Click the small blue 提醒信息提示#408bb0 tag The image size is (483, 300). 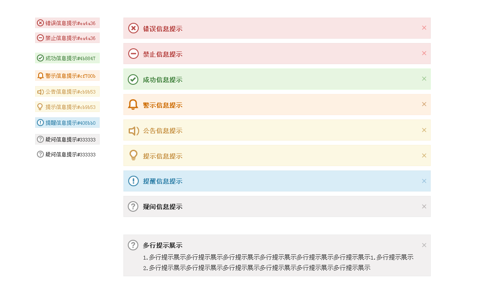[x=67, y=123]
